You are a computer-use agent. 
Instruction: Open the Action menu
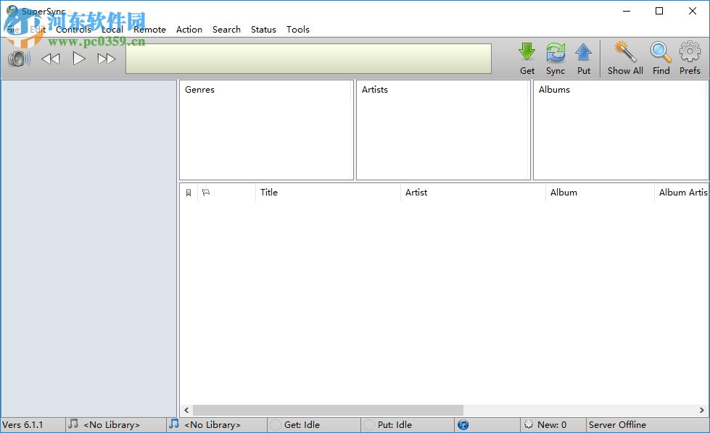189,30
